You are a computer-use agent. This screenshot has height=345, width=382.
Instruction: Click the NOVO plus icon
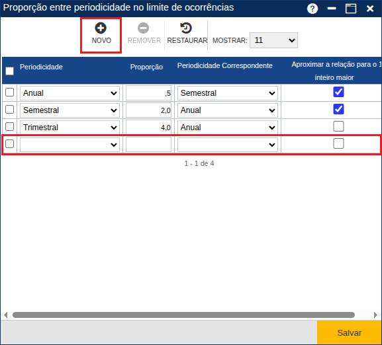point(101,28)
